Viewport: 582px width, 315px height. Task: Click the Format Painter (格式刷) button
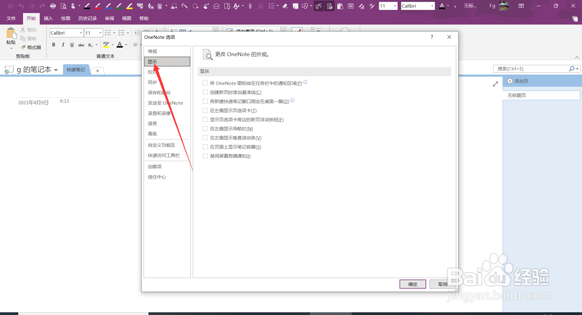31,47
